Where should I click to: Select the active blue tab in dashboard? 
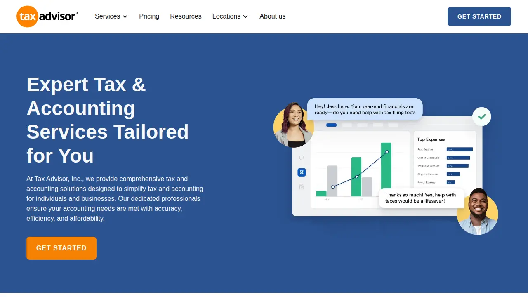coord(331,125)
